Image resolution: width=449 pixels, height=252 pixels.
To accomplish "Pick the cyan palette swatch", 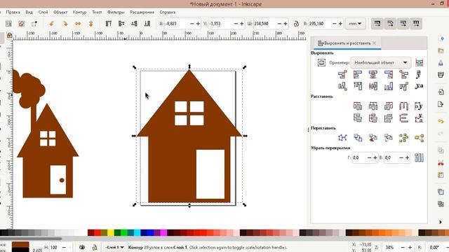I will click(138, 232).
